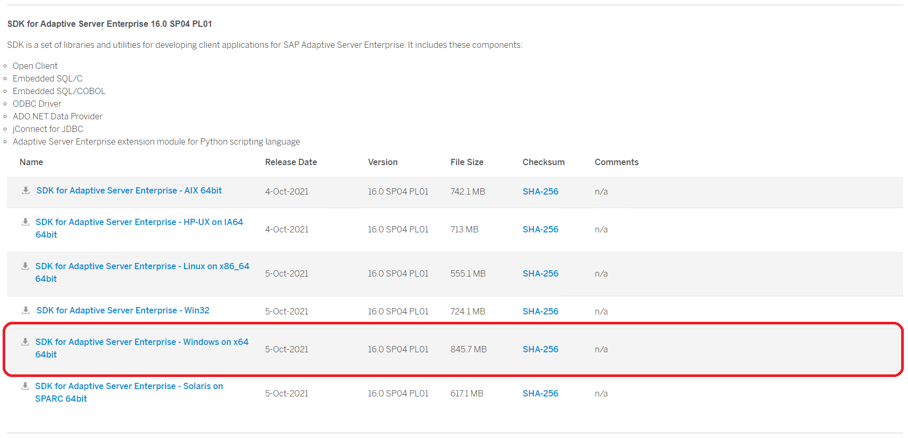Viewport: 908px width, 438px height.
Task: Click the 'Embedded SQL/COBOL' list item
Action: pos(59,91)
